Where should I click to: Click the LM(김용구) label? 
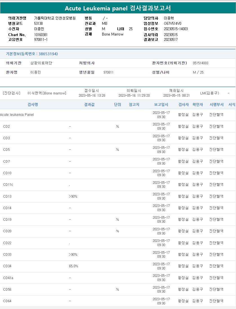pos(209,93)
